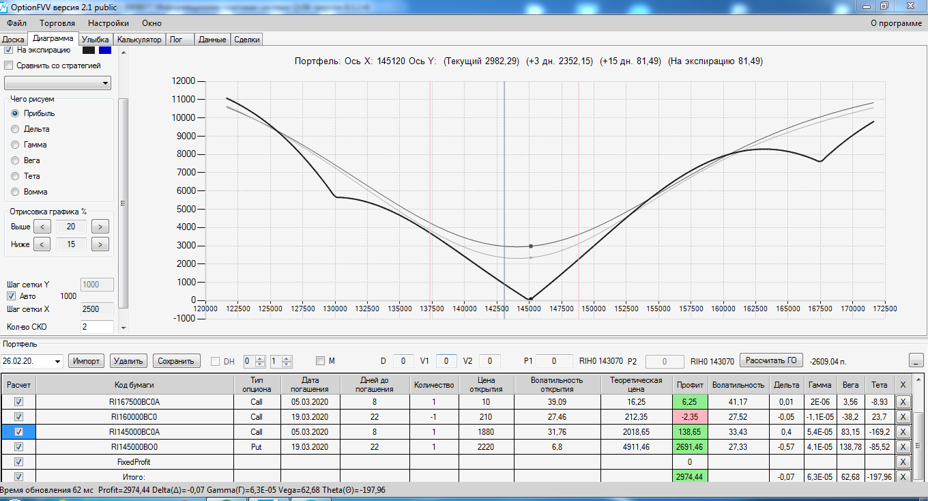Click the Удалить button
Screen dimensions: 928x501
pos(129,361)
